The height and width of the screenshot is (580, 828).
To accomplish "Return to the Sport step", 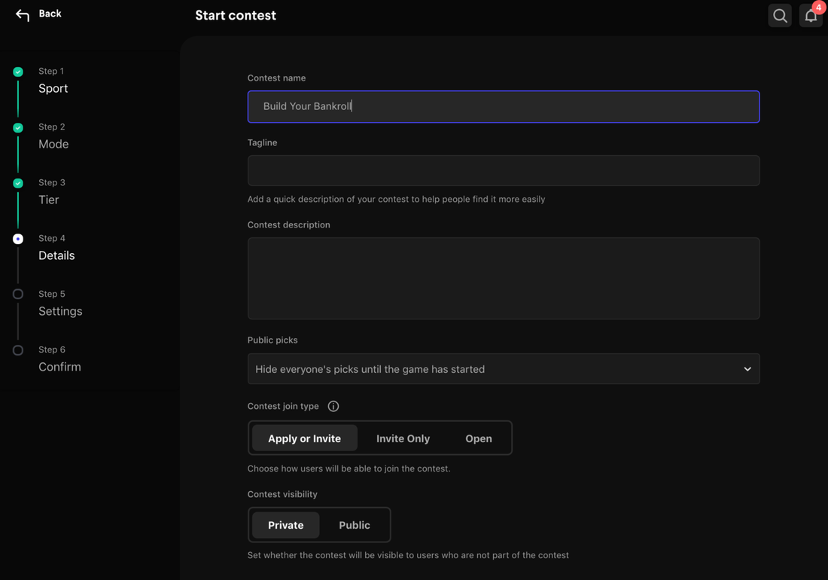I will tap(53, 88).
